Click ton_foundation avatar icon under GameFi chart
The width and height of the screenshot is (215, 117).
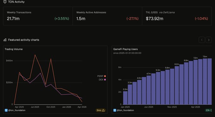115,110
